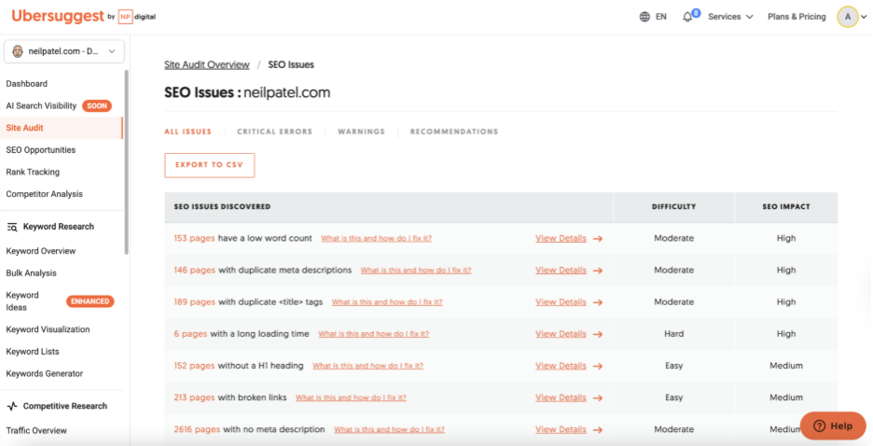873x446 pixels.
Task: View Details for duplicate title tags
Action: tap(561, 301)
